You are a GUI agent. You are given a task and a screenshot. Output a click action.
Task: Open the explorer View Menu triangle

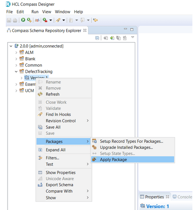tap(133, 37)
